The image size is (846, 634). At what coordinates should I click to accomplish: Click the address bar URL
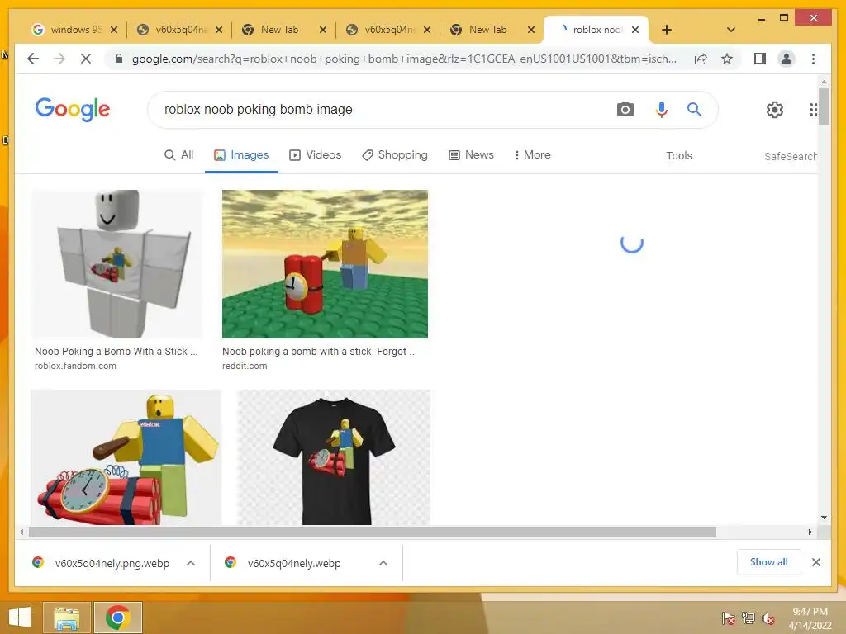tap(403, 59)
